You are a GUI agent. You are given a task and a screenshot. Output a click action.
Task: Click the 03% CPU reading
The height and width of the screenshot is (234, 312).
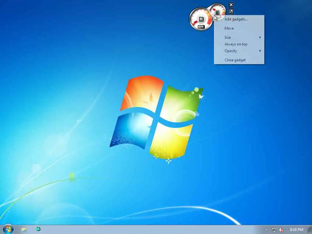pos(201,27)
